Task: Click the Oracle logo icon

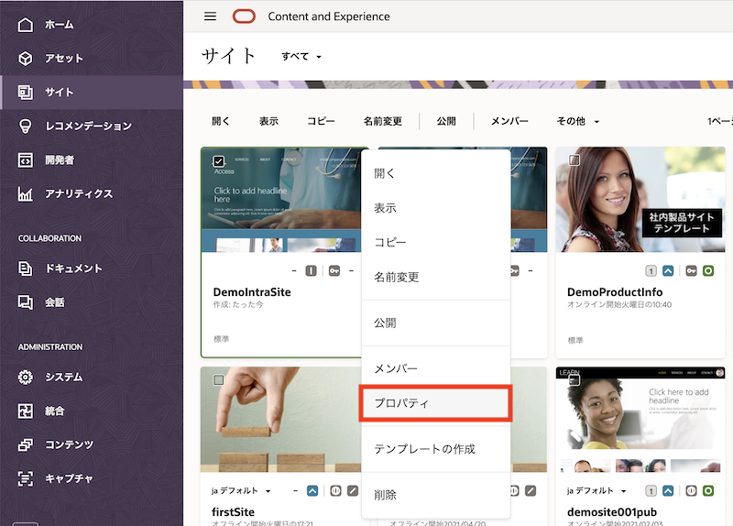Action: [x=244, y=16]
